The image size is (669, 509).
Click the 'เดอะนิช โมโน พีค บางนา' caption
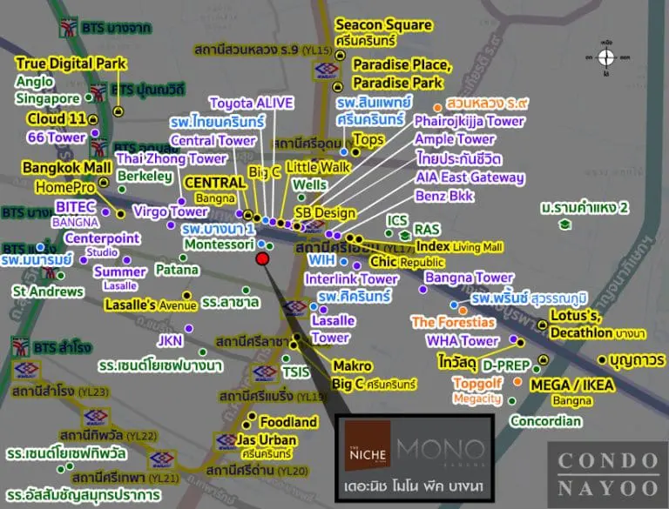tap(414, 486)
